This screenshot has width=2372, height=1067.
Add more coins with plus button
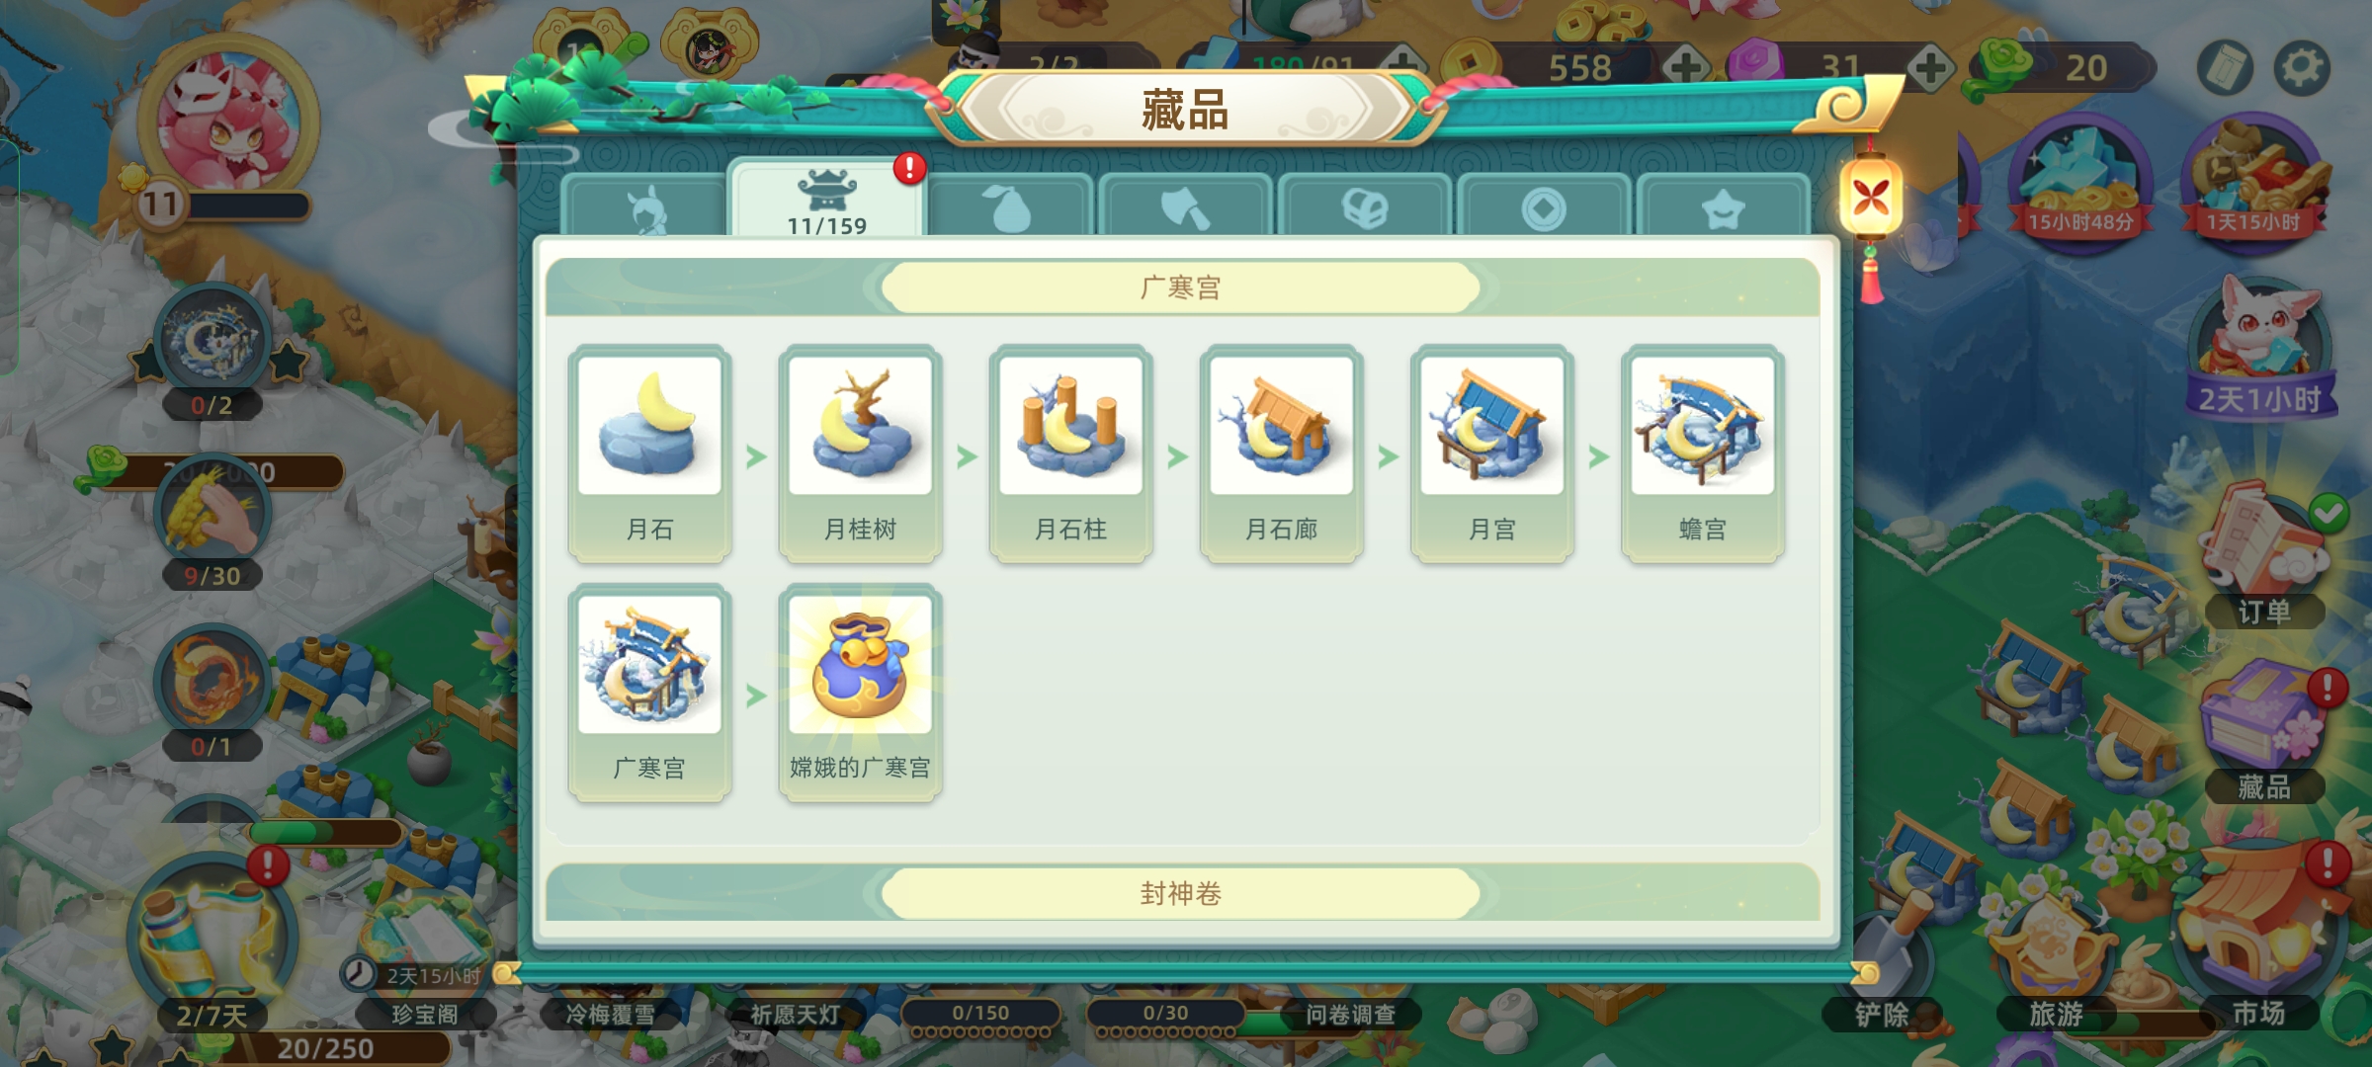pos(1686,67)
